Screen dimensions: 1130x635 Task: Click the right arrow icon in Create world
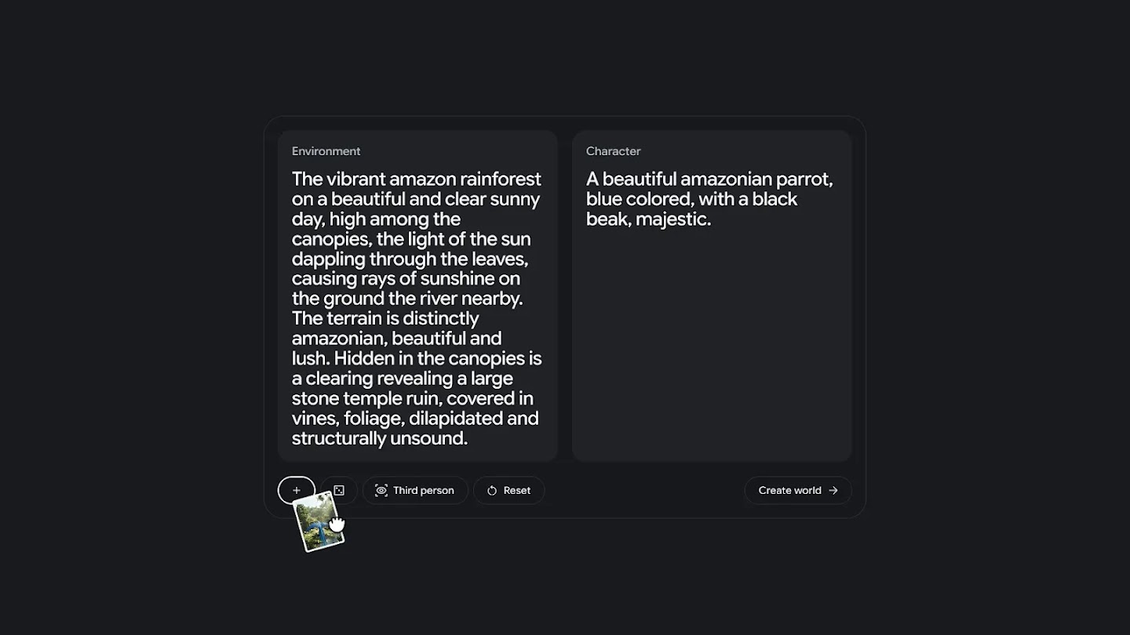click(x=833, y=491)
